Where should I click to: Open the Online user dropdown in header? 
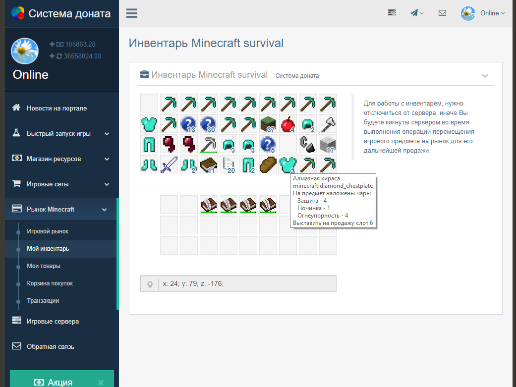click(x=483, y=13)
